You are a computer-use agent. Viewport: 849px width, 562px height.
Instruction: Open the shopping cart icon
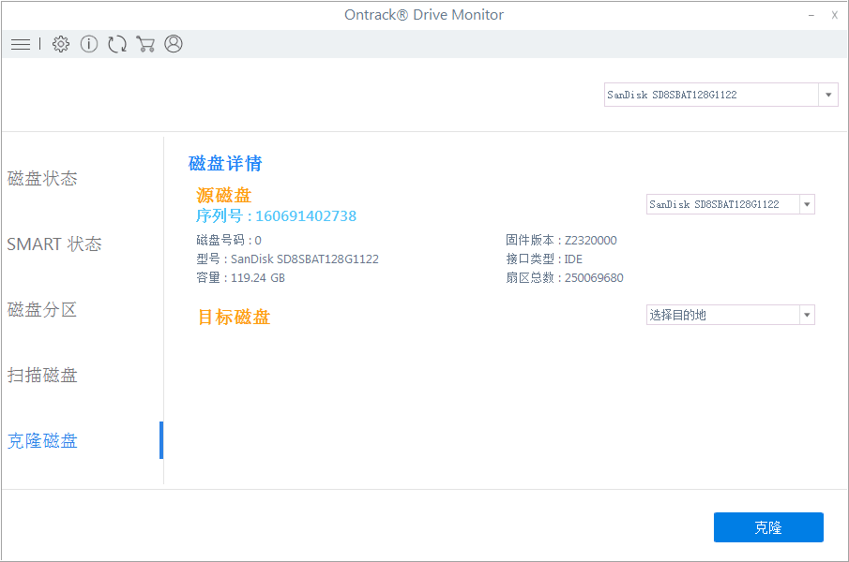(145, 44)
